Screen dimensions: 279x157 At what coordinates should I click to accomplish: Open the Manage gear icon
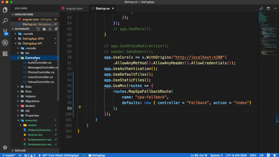[5, 147]
